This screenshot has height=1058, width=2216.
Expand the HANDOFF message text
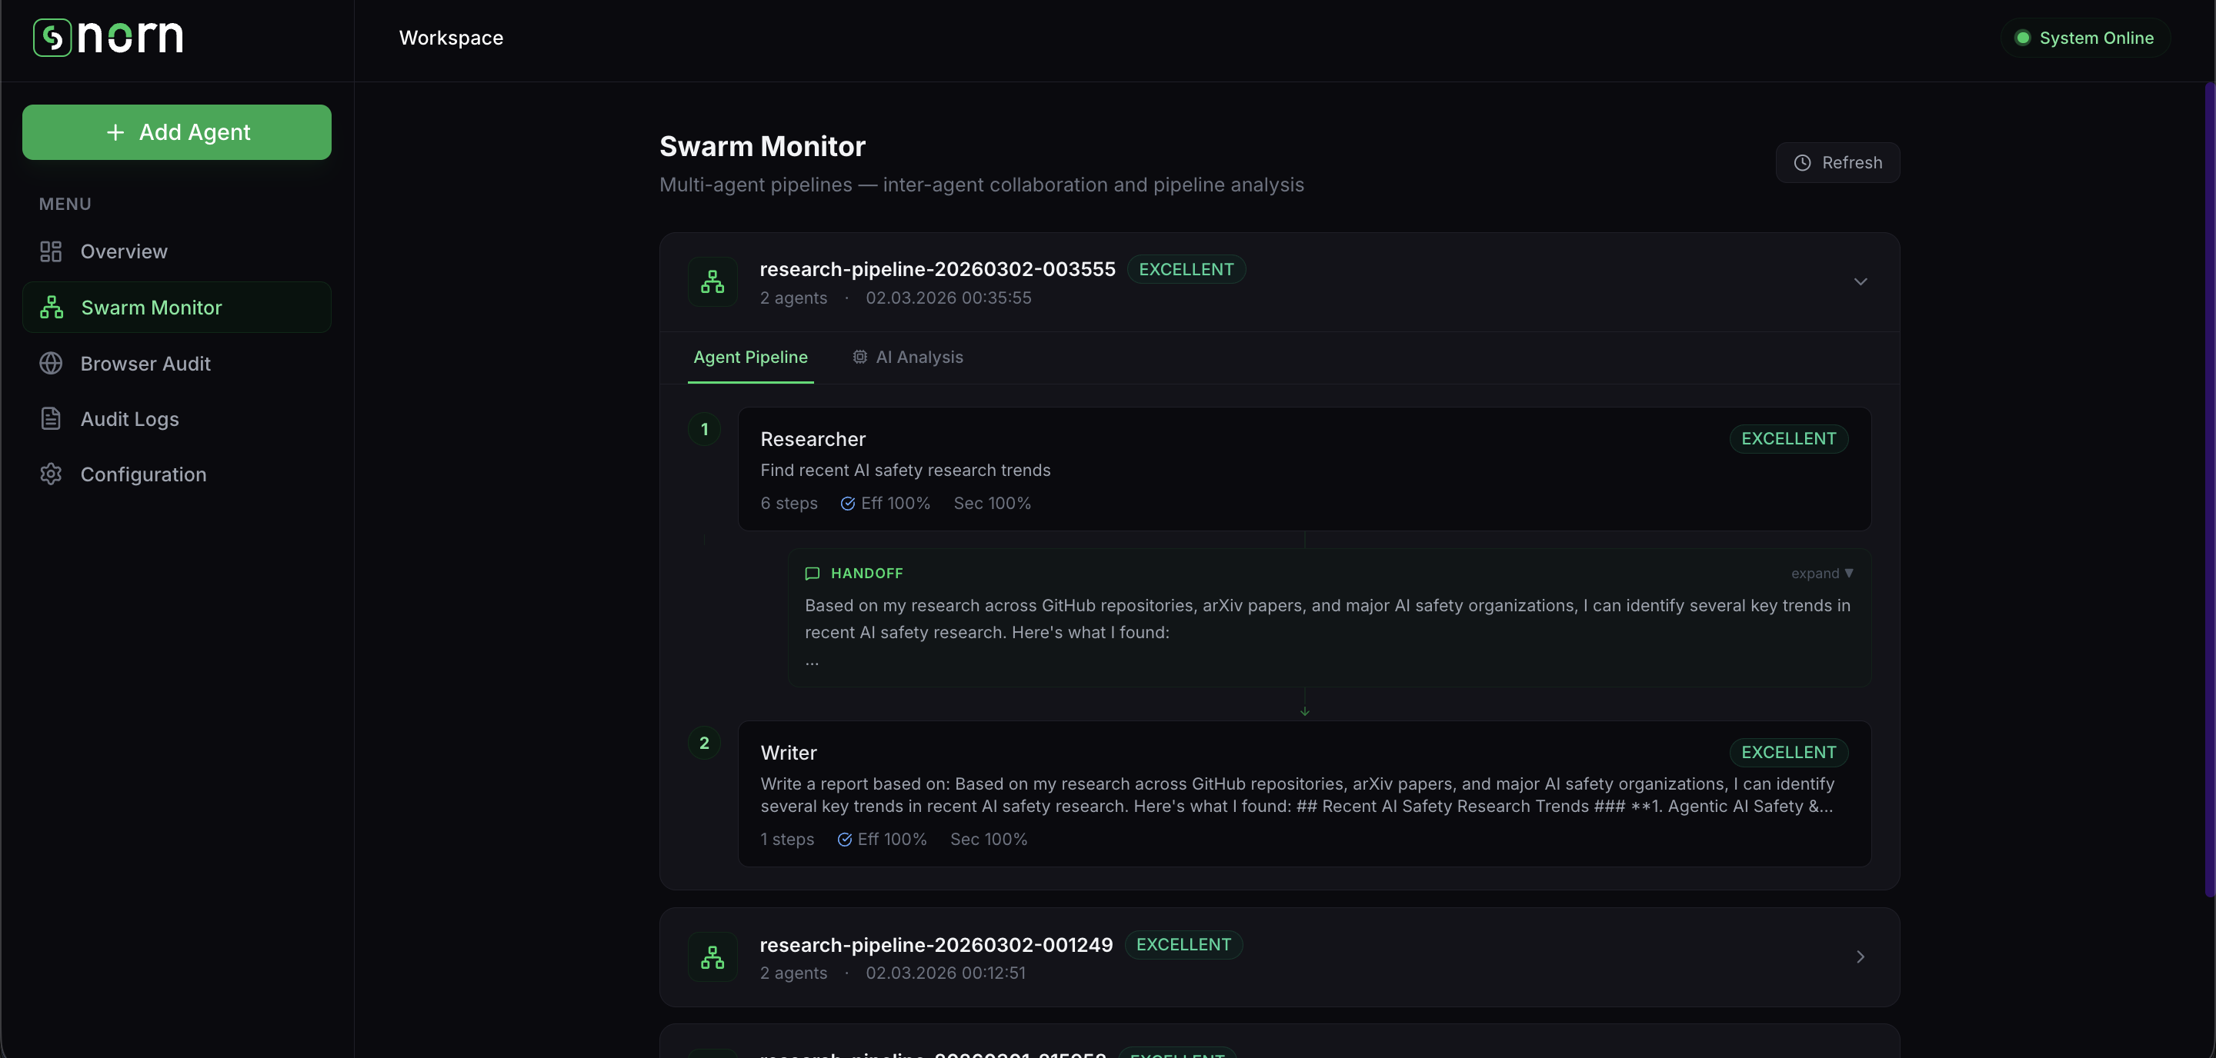click(1821, 574)
